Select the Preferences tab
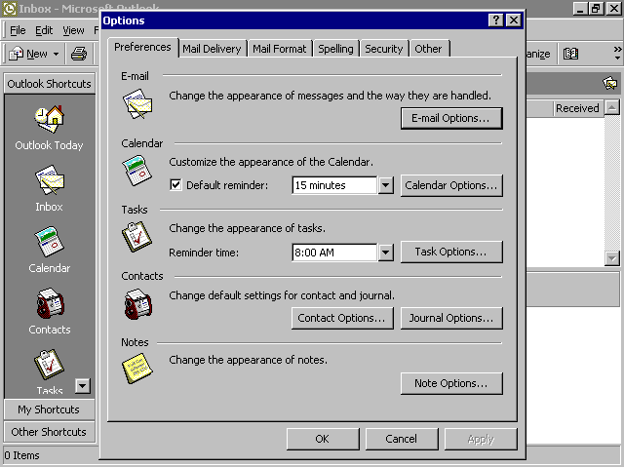Screen dimensions: 624x468 143,47
